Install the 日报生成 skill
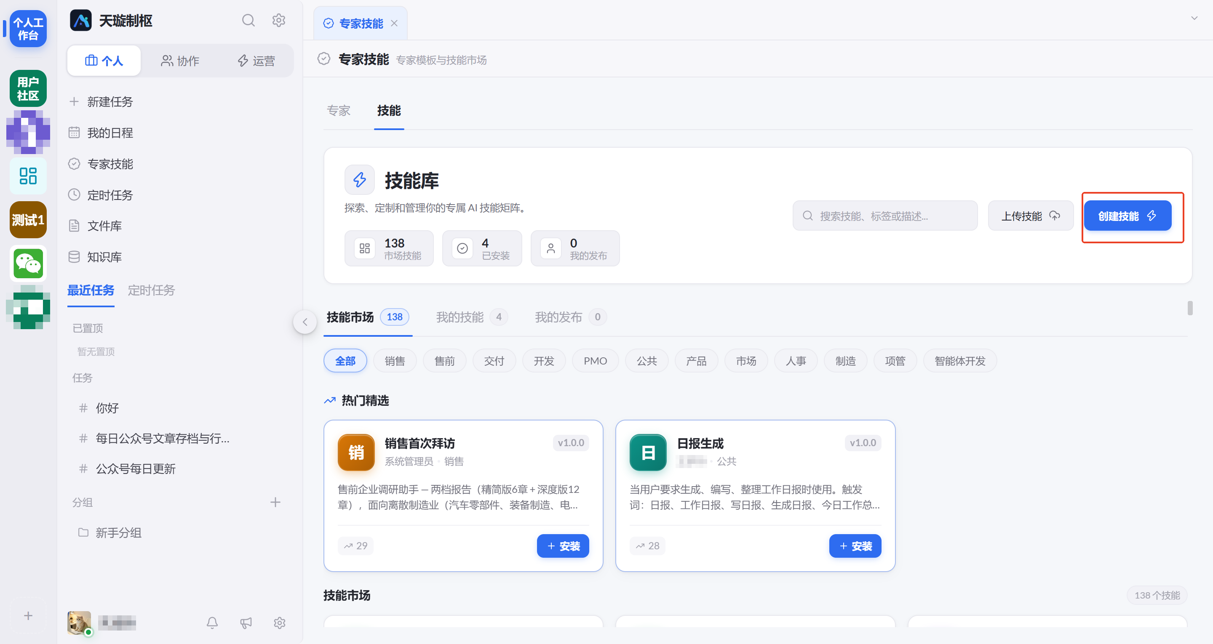This screenshot has width=1213, height=644. click(855, 546)
